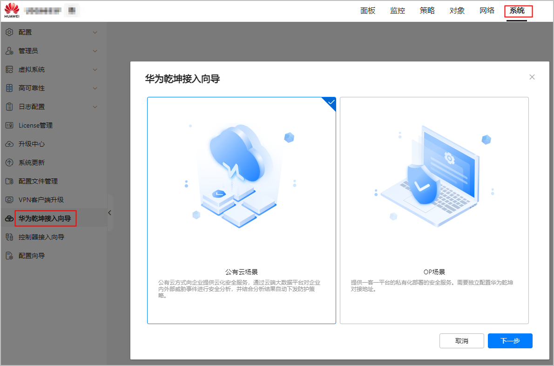This screenshot has height=366, width=554.
Task: Select the 系统 tab
Action: tap(517, 11)
